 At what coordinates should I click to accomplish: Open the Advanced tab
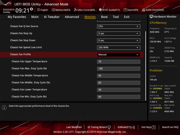pos(72,17)
